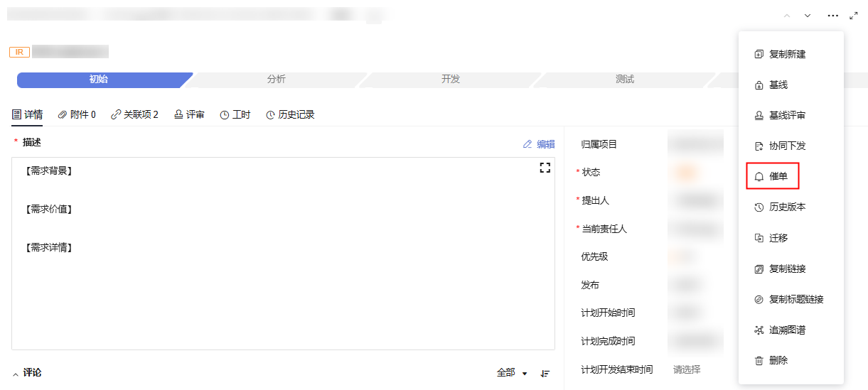
Task: Click the 发布 field value
Action: 687,286
